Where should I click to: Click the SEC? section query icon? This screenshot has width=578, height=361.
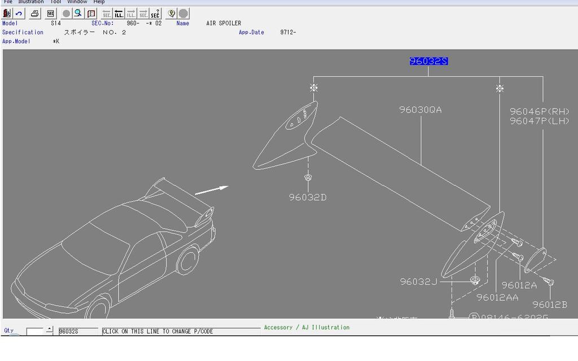click(155, 14)
